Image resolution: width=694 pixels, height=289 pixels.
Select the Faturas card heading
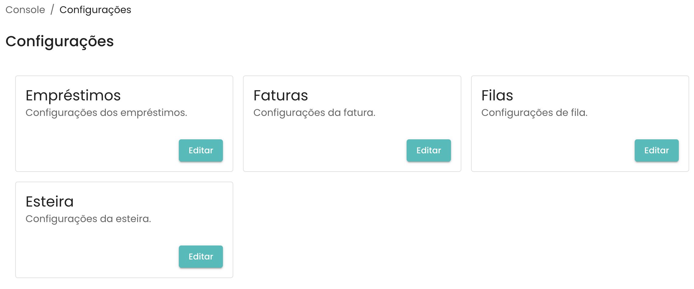[280, 96]
